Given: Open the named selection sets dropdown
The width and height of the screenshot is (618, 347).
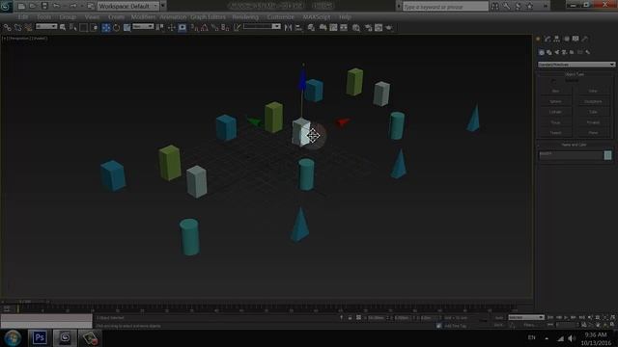Looking at the screenshot, I should [x=262, y=26].
